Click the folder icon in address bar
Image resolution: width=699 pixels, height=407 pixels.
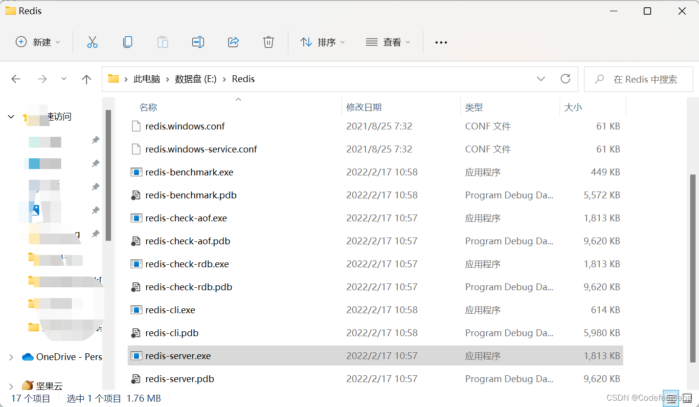[x=113, y=79]
